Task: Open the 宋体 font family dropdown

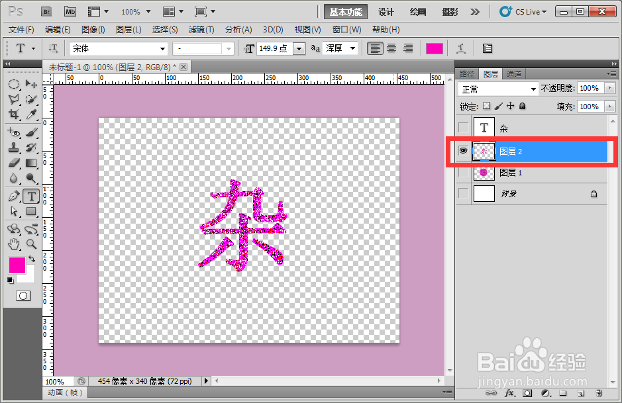Action: pos(162,48)
